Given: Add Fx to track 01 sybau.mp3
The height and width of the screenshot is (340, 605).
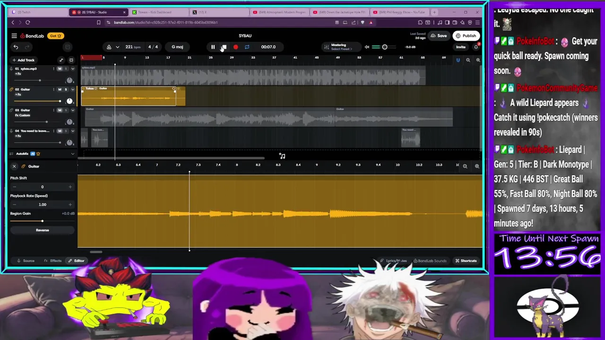Looking at the screenshot, I should pyautogui.click(x=18, y=74).
